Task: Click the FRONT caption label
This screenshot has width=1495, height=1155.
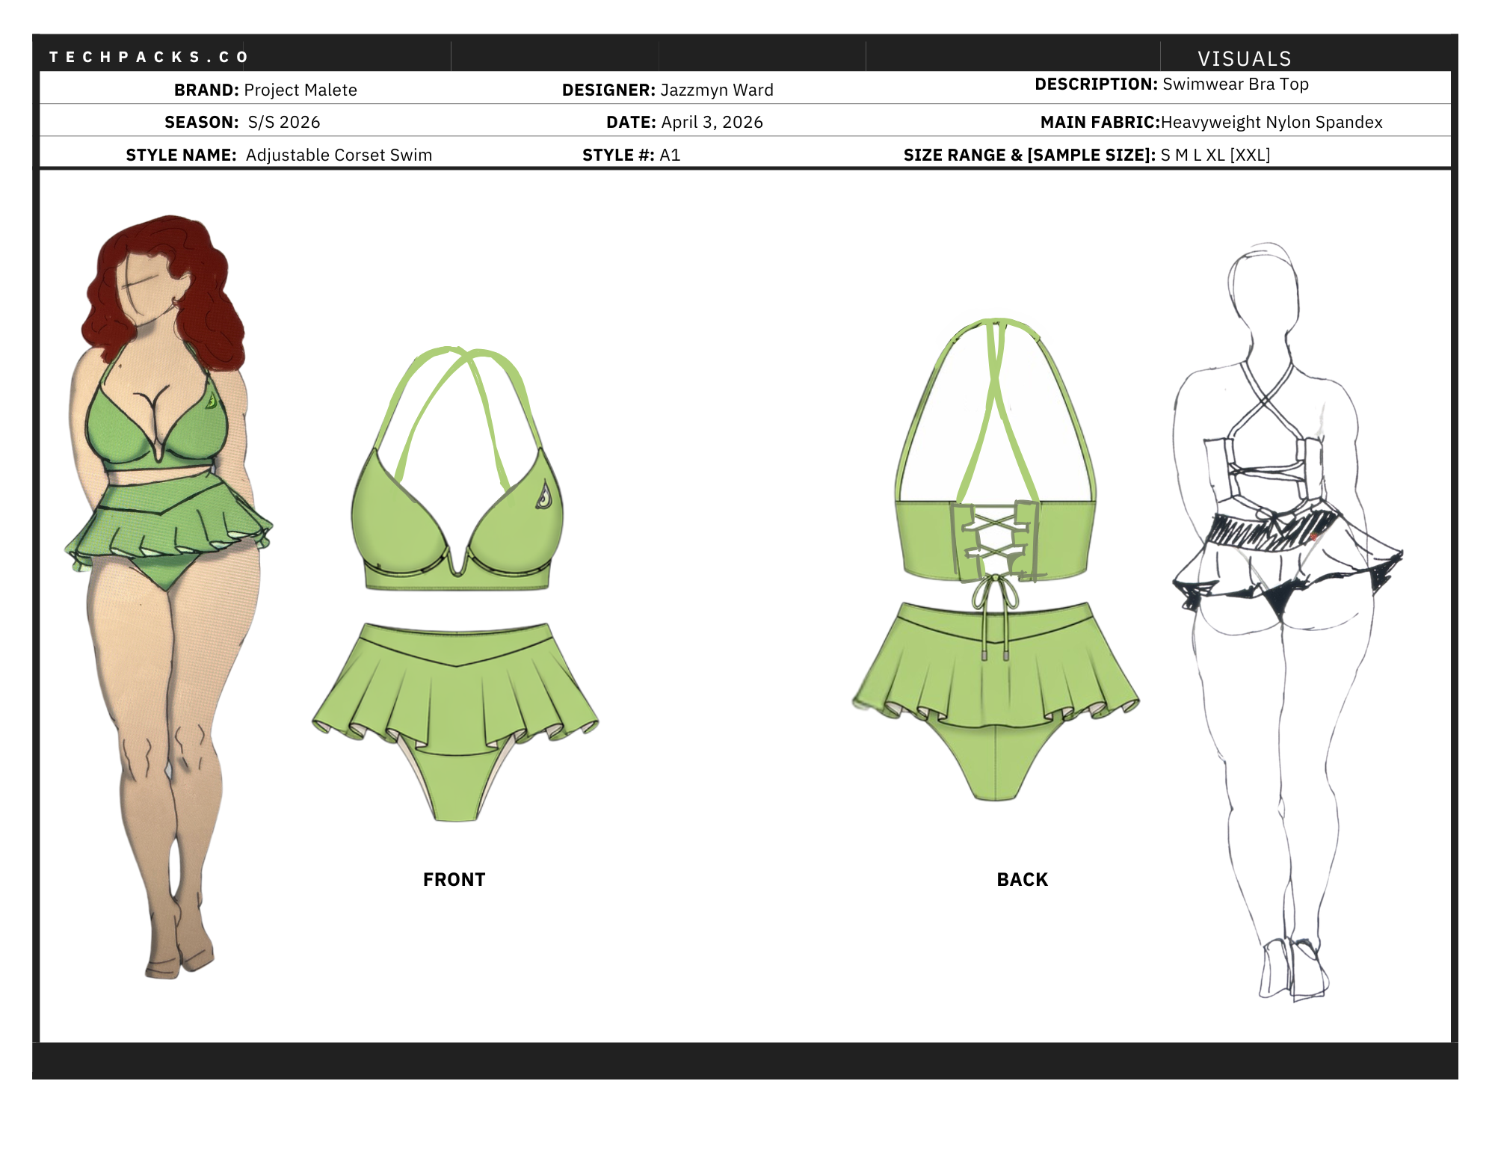Action: pos(454,879)
